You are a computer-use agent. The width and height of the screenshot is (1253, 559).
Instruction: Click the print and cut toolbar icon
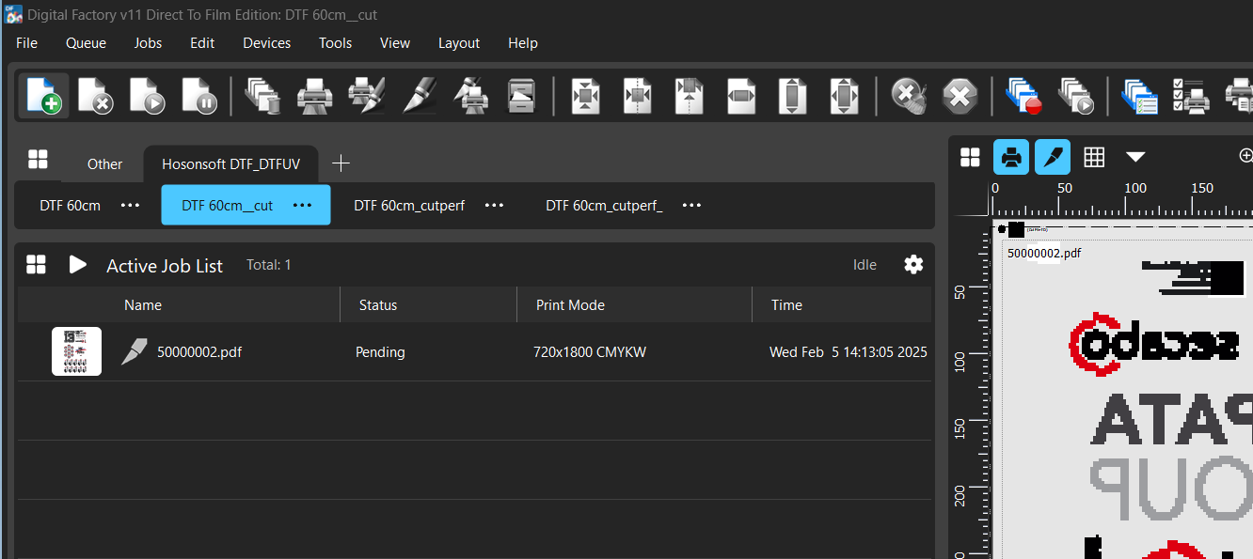point(367,96)
